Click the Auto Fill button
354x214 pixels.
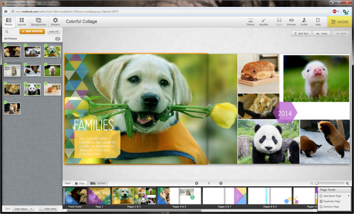[x=54, y=31]
